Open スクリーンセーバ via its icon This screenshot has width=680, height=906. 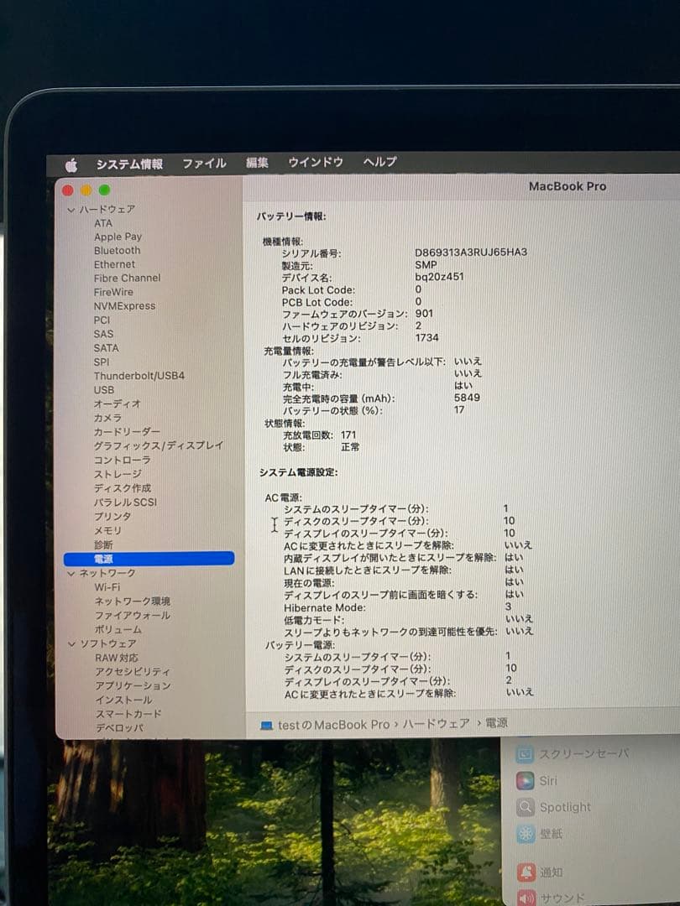tap(525, 752)
